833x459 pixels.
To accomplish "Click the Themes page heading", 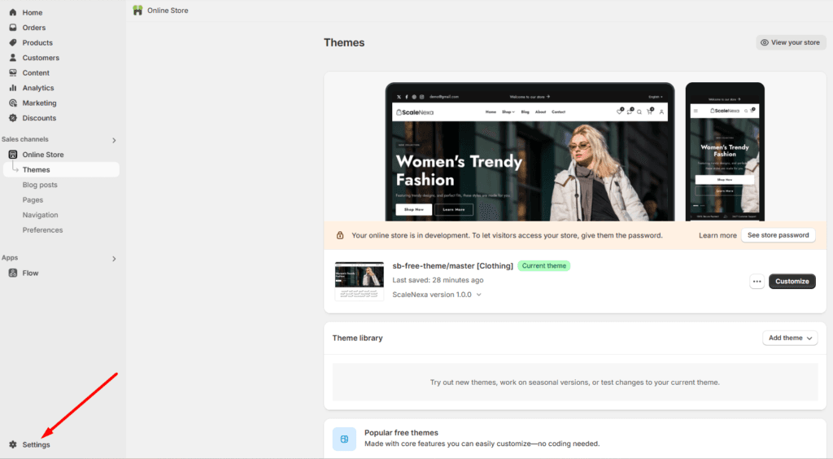I will (x=344, y=42).
